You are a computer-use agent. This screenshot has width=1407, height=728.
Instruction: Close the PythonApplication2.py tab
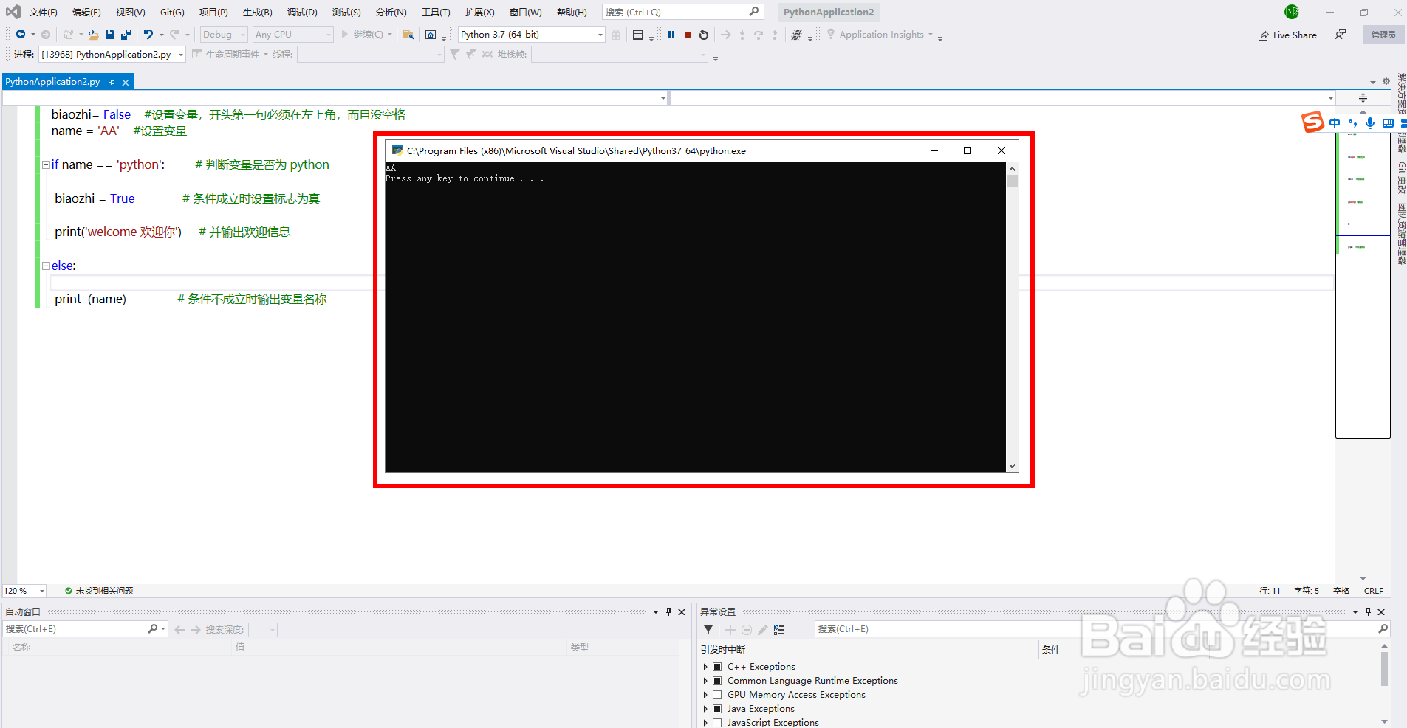(x=126, y=83)
